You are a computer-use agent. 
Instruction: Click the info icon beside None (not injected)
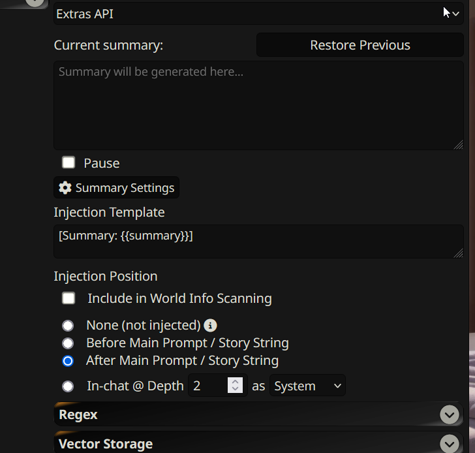point(210,326)
